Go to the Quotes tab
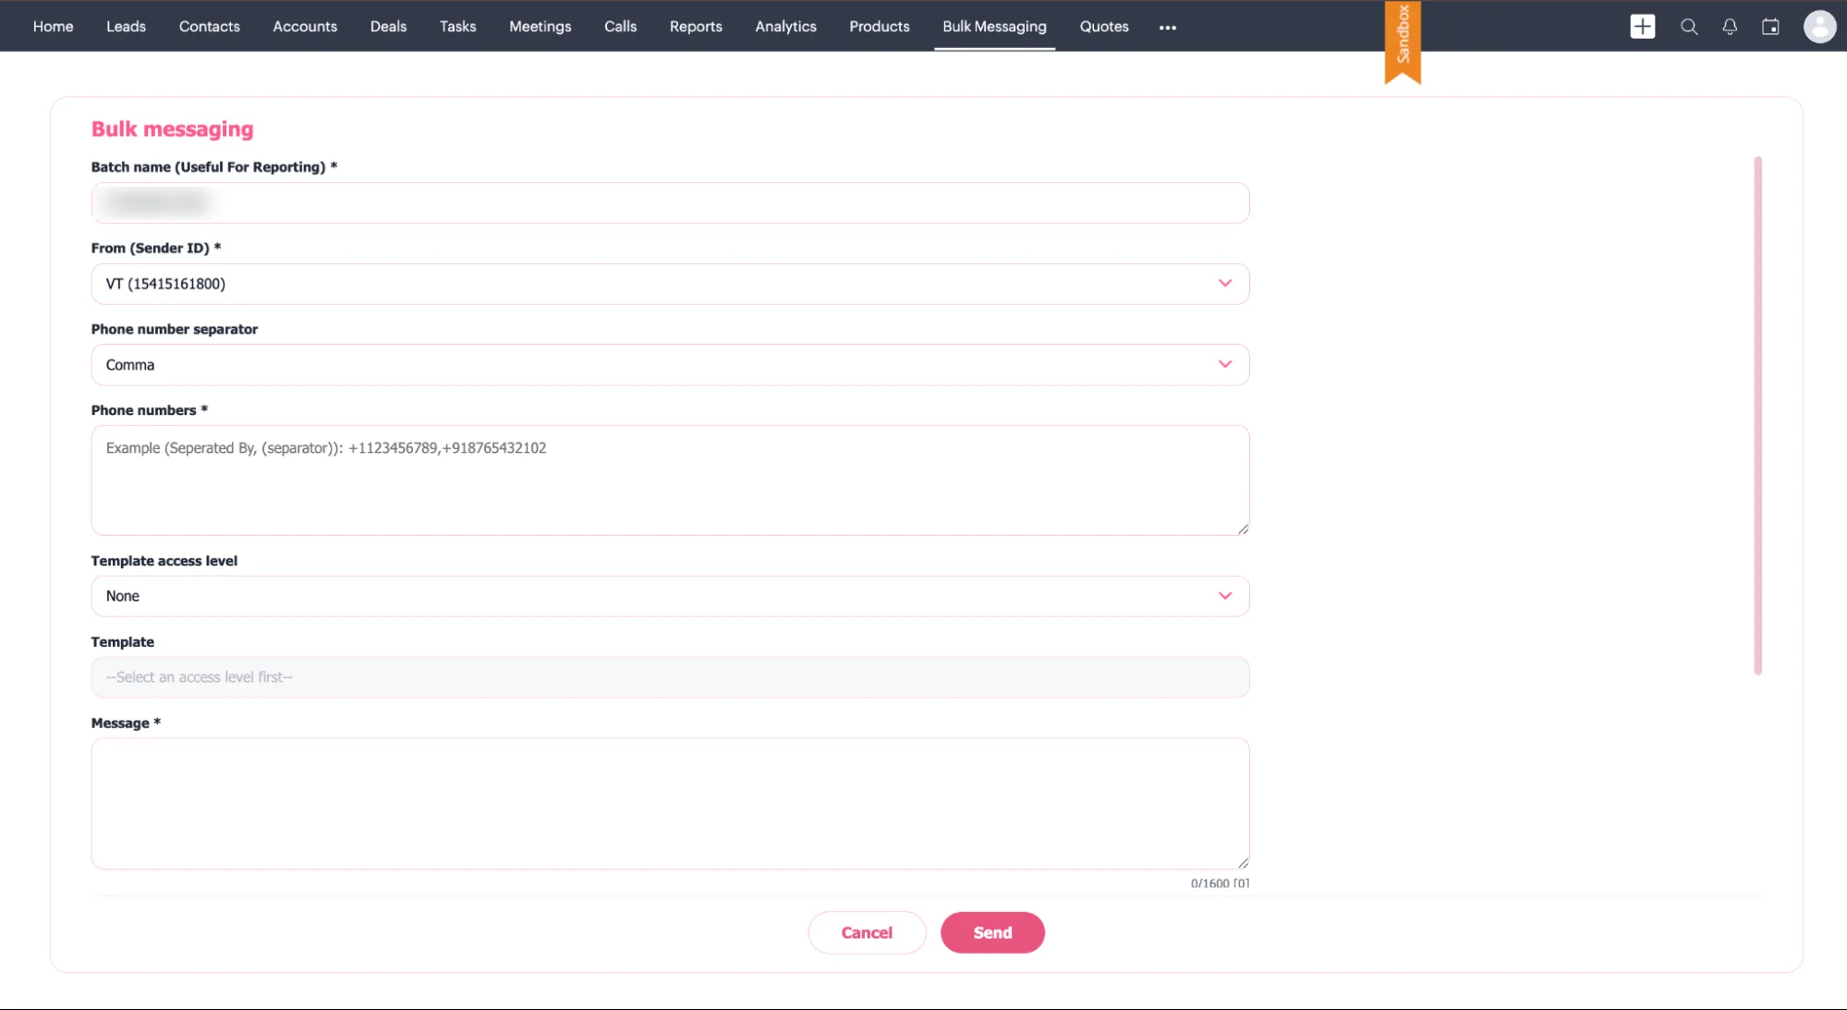The image size is (1847, 1010). click(x=1104, y=27)
